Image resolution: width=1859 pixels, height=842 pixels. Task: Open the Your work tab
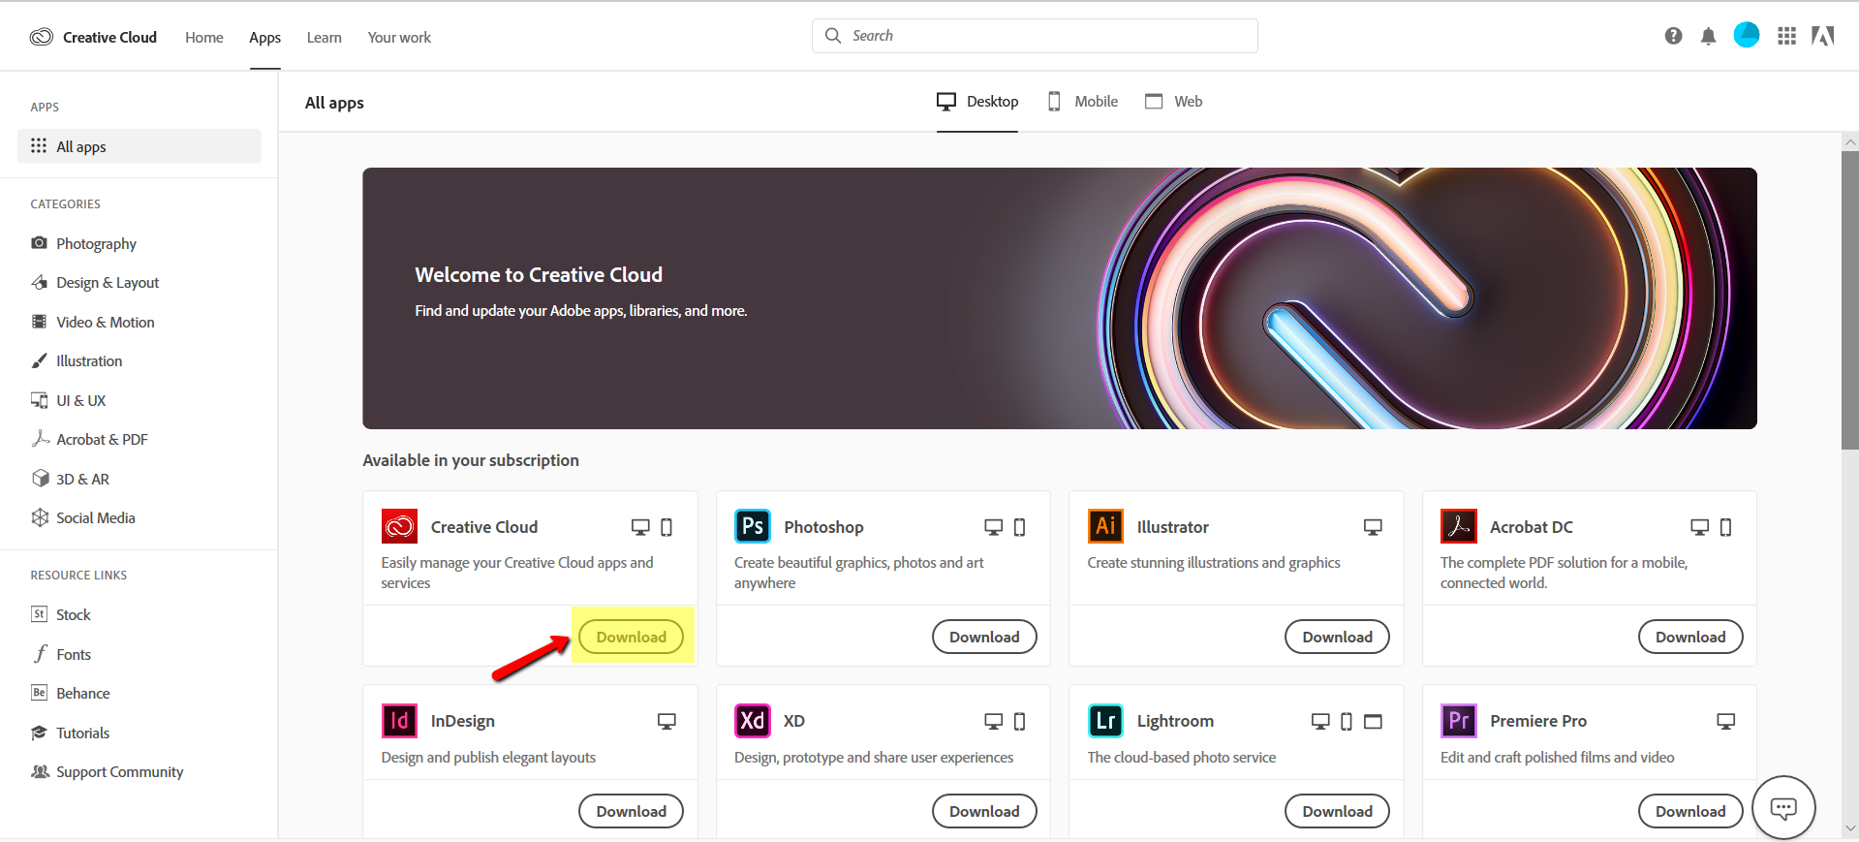[399, 38]
